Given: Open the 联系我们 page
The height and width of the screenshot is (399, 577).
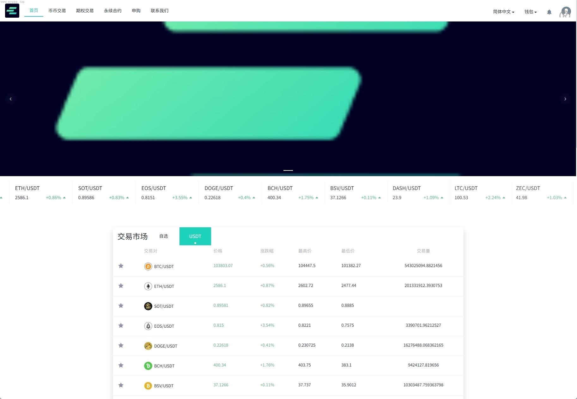Looking at the screenshot, I should (159, 10).
